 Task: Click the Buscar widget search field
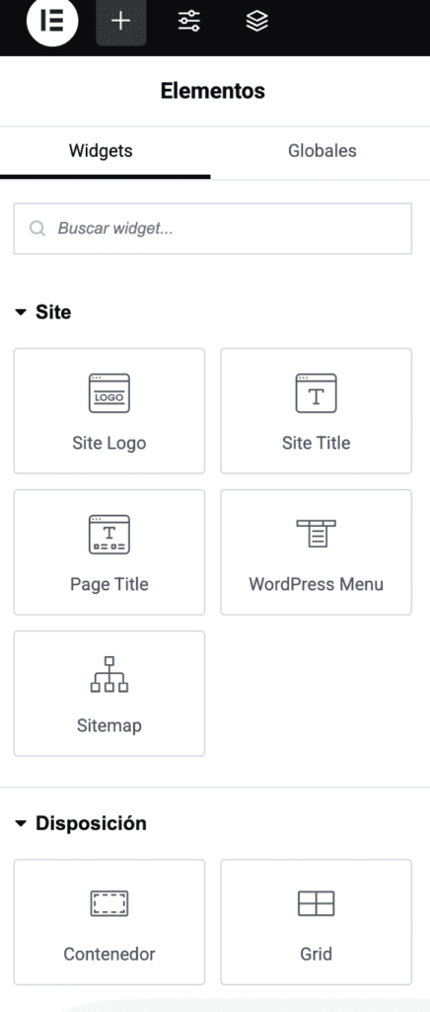point(212,228)
